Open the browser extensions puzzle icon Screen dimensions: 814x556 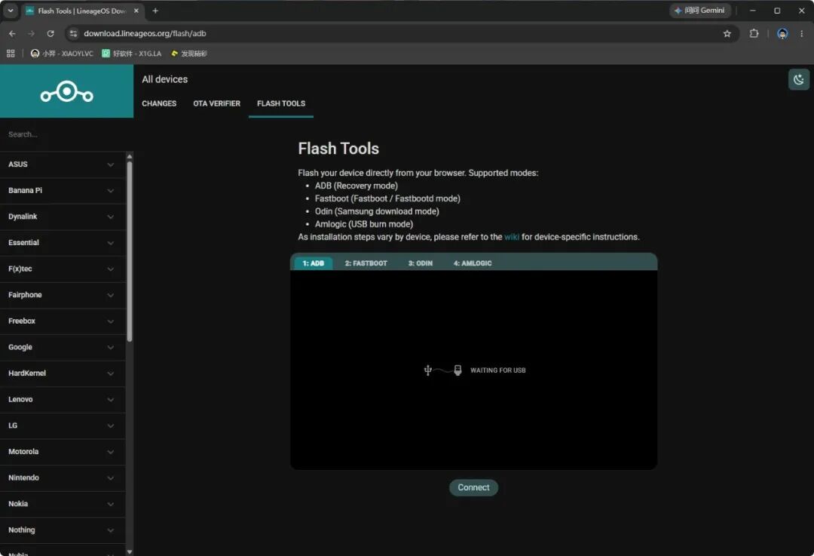coord(754,33)
